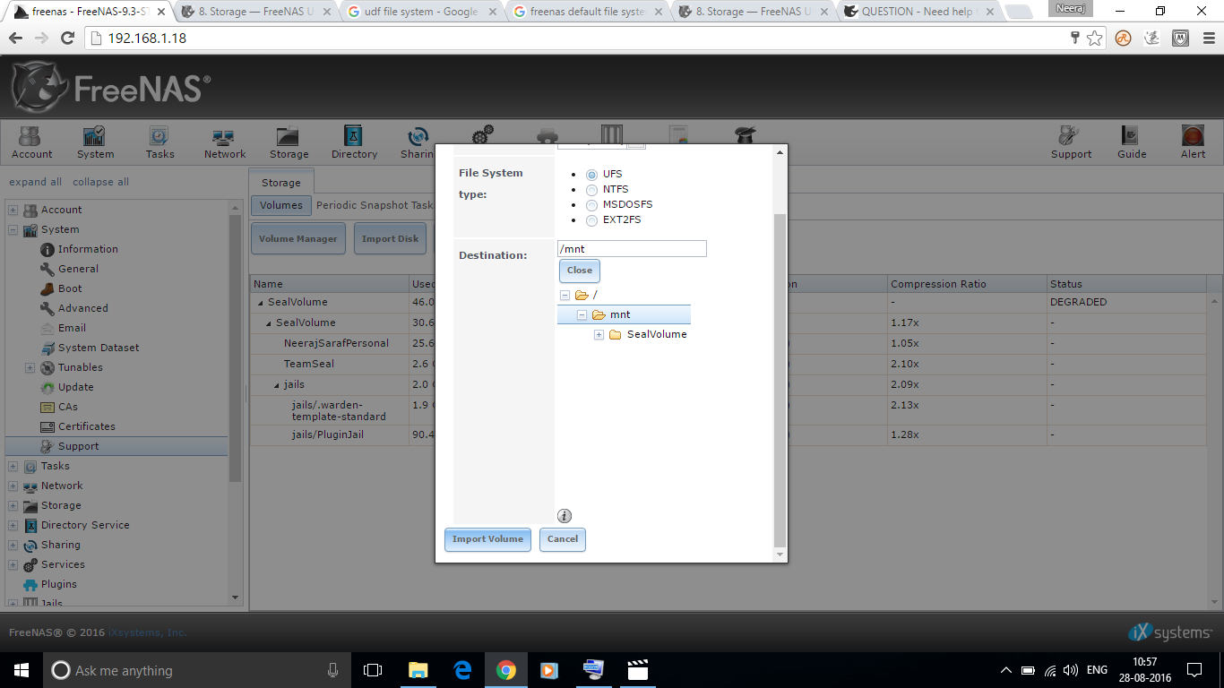1224x688 pixels.
Task: Open the Information item in the sidebar
Action: point(88,249)
